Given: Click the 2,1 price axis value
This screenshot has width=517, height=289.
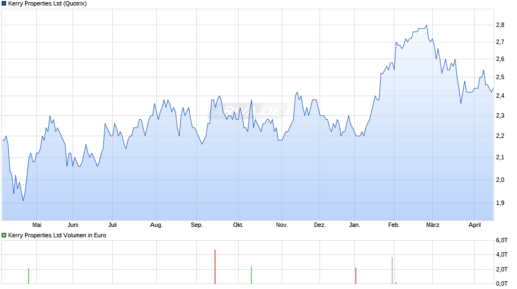Looking at the screenshot, I should [500, 157].
